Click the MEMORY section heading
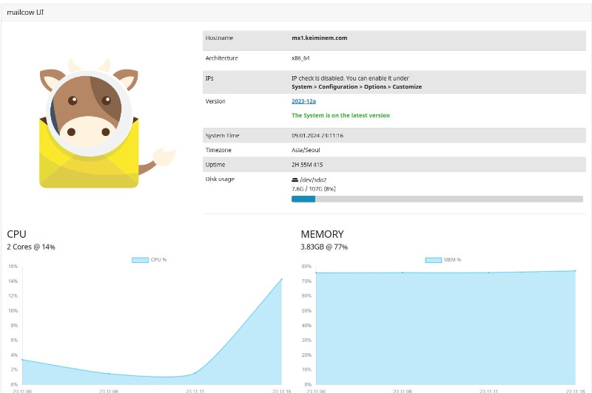Image resolution: width=592 pixels, height=393 pixels. (322, 234)
